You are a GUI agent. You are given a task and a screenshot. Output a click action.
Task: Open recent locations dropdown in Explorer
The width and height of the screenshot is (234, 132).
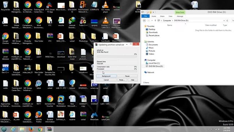(152, 21)
